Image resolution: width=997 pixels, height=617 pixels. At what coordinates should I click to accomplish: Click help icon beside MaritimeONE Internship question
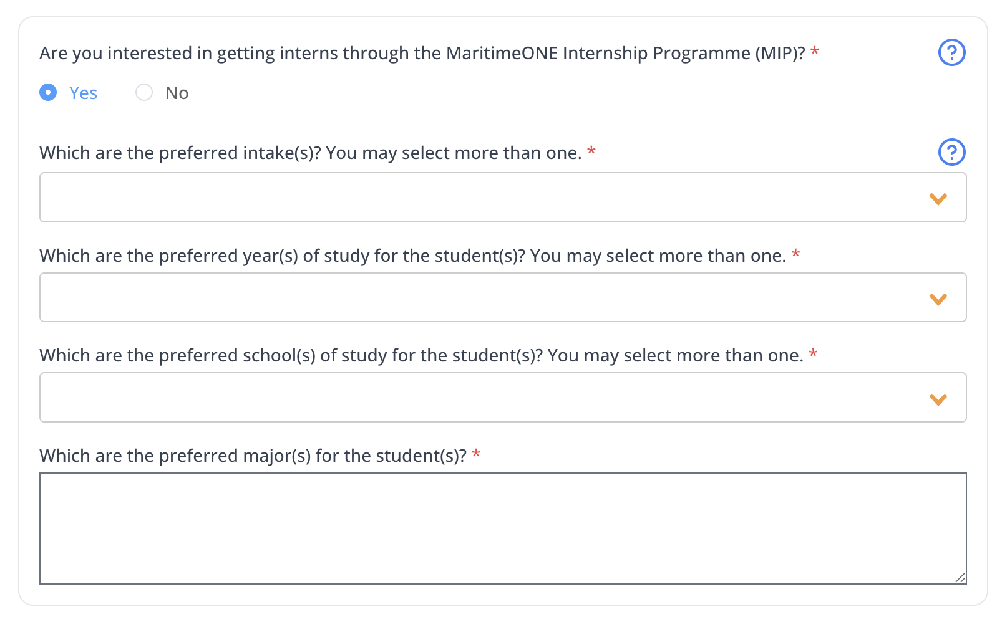(x=951, y=52)
